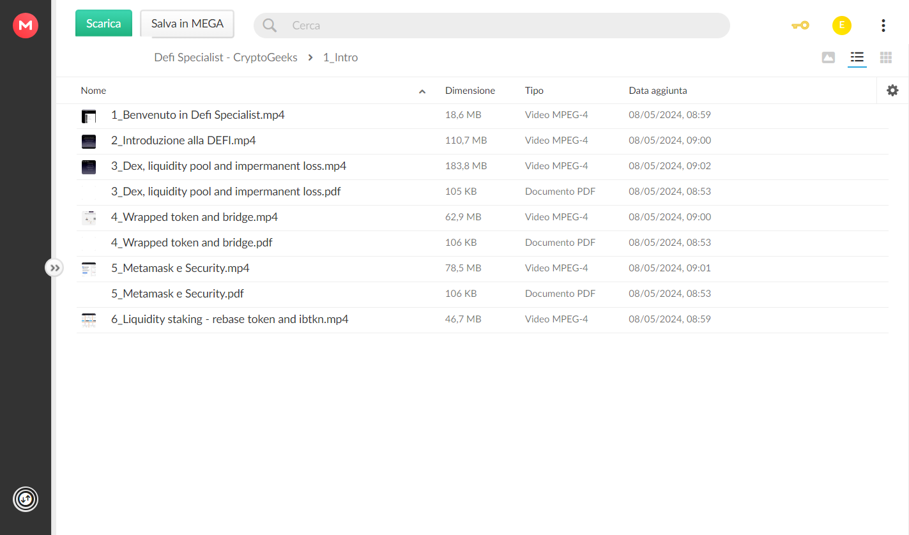Viewport: 909px width, 535px height.
Task: Open the yellow account avatar
Action: click(x=842, y=26)
